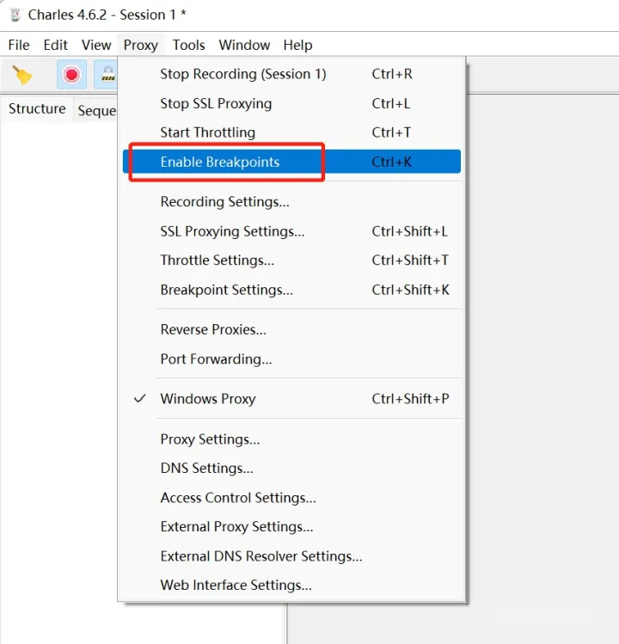Open SSL Proxying Settings...
The image size is (619, 644).
[x=291, y=231]
